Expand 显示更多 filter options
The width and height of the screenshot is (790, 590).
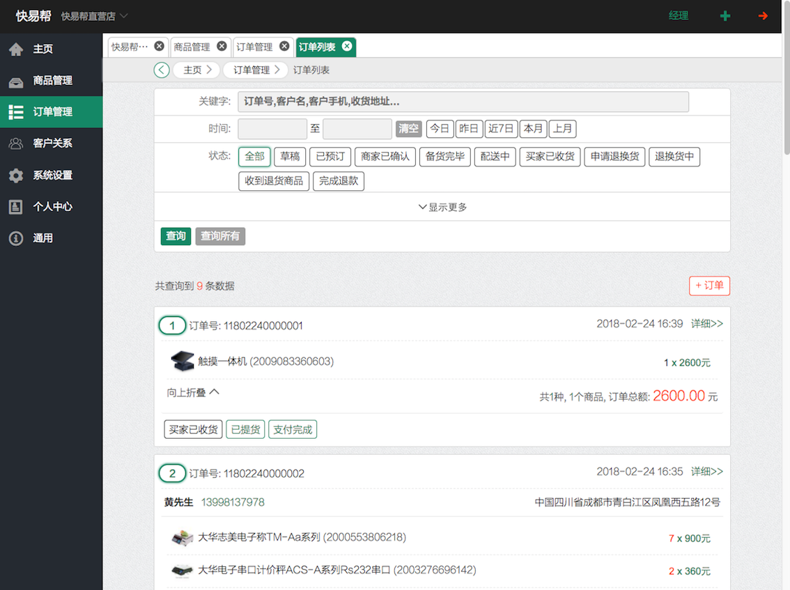(442, 207)
